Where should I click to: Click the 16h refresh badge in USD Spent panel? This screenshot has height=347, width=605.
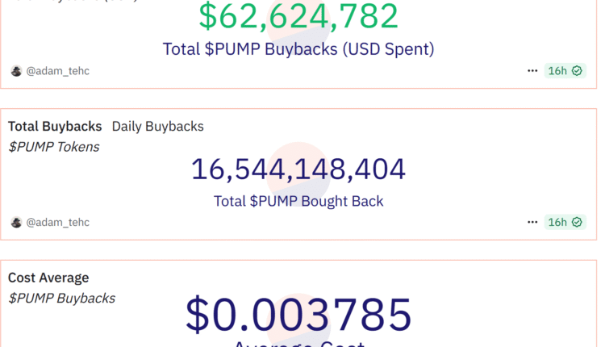pyautogui.click(x=557, y=71)
